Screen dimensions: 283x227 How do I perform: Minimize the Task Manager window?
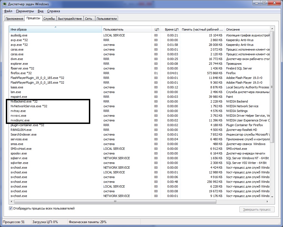click(257, 3)
